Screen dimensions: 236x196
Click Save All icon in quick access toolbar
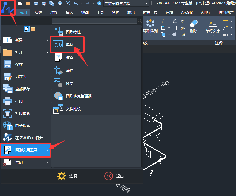[x=52, y=3]
